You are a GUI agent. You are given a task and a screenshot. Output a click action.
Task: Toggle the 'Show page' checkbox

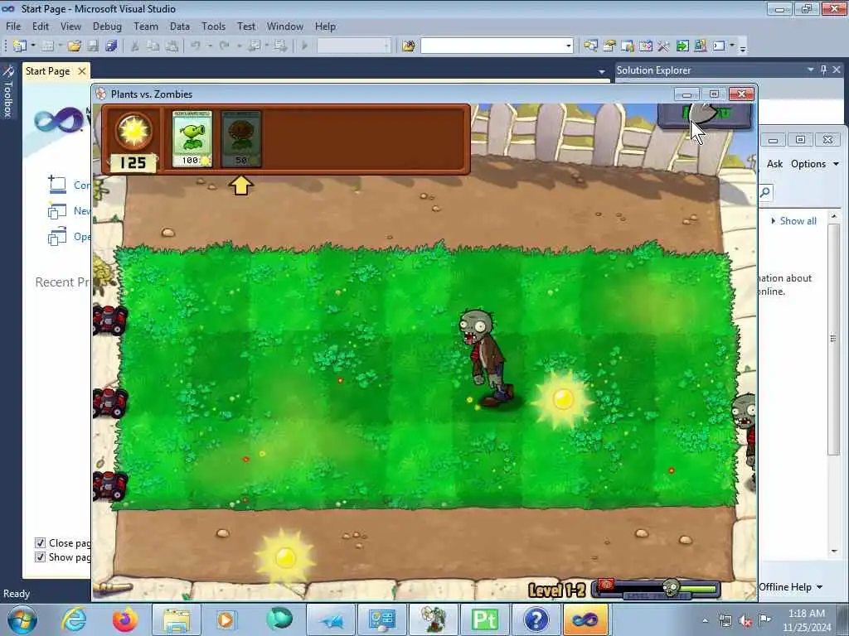[40, 557]
